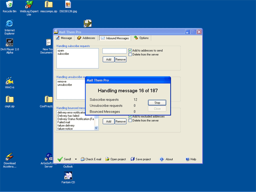Click the Send button label
This screenshot has height=192, width=256.
(x=67, y=159)
